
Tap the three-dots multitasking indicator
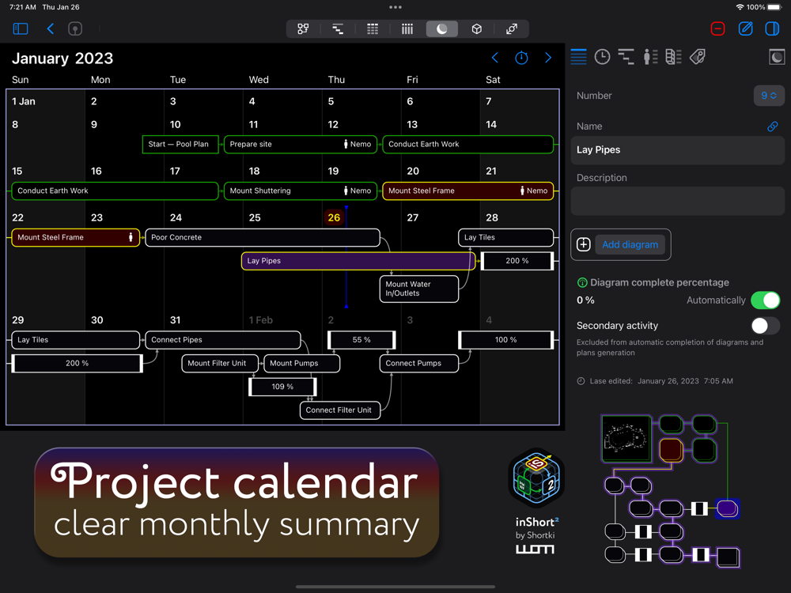[395, 7]
